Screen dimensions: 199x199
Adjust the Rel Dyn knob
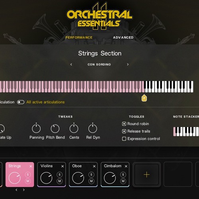93,128
